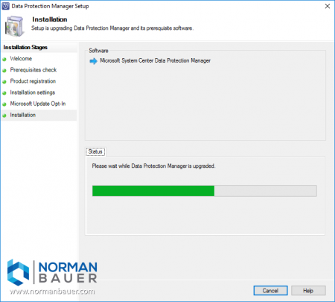Click Microsoft System Center Data Protection Manager entry
This screenshot has width=335, height=302.
point(155,60)
